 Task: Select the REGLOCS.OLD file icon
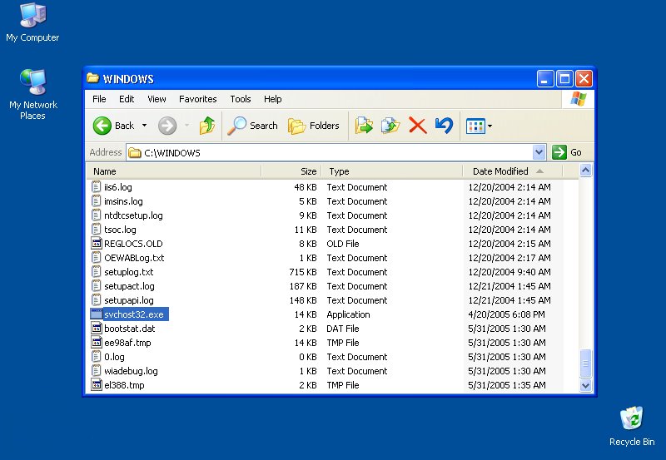click(x=97, y=244)
